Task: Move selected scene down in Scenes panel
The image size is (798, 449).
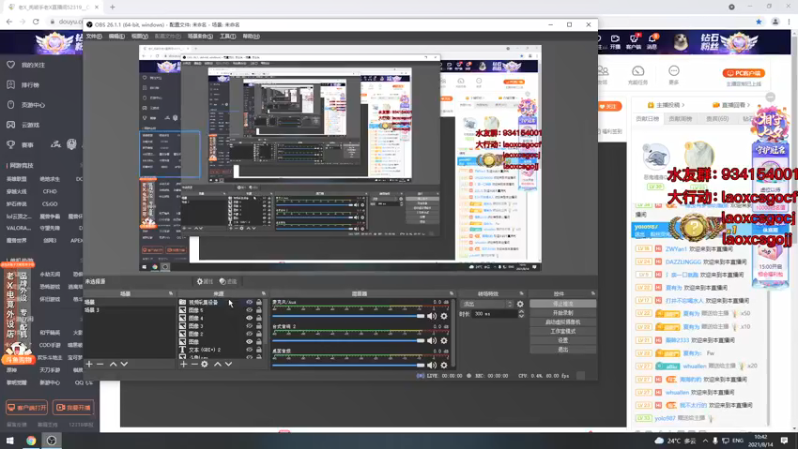Action: coord(124,364)
